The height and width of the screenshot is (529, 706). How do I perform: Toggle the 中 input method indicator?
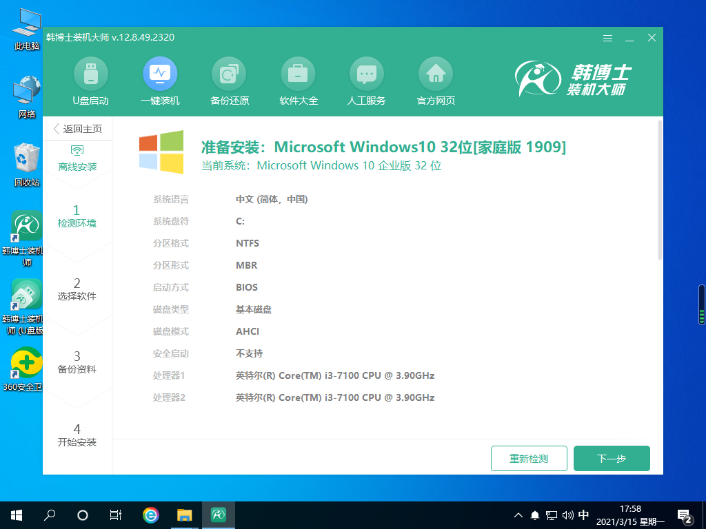tap(583, 515)
